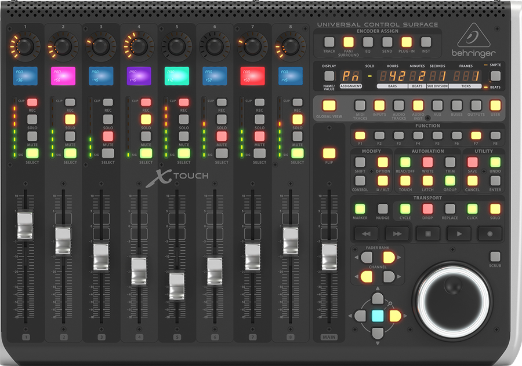Show Buses view
The width and height of the screenshot is (522, 366).
click(457, 105)
